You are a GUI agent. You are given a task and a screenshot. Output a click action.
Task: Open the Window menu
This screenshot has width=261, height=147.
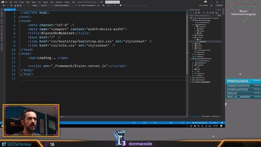click(67, 2)
